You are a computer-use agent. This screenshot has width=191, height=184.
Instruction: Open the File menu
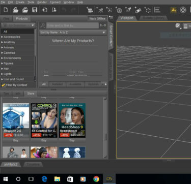[x=3, y=2]
